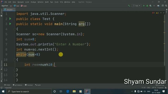The width and height of the screenshot is (168, 94).
Task: Open Search Everywhere magnifier icon
Action: pyautogui.click(x=166, y=6)
